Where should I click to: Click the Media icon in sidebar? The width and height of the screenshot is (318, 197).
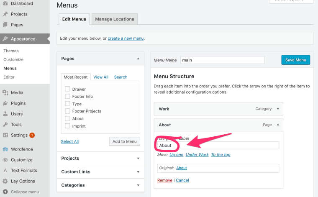[x=5, y=93]
